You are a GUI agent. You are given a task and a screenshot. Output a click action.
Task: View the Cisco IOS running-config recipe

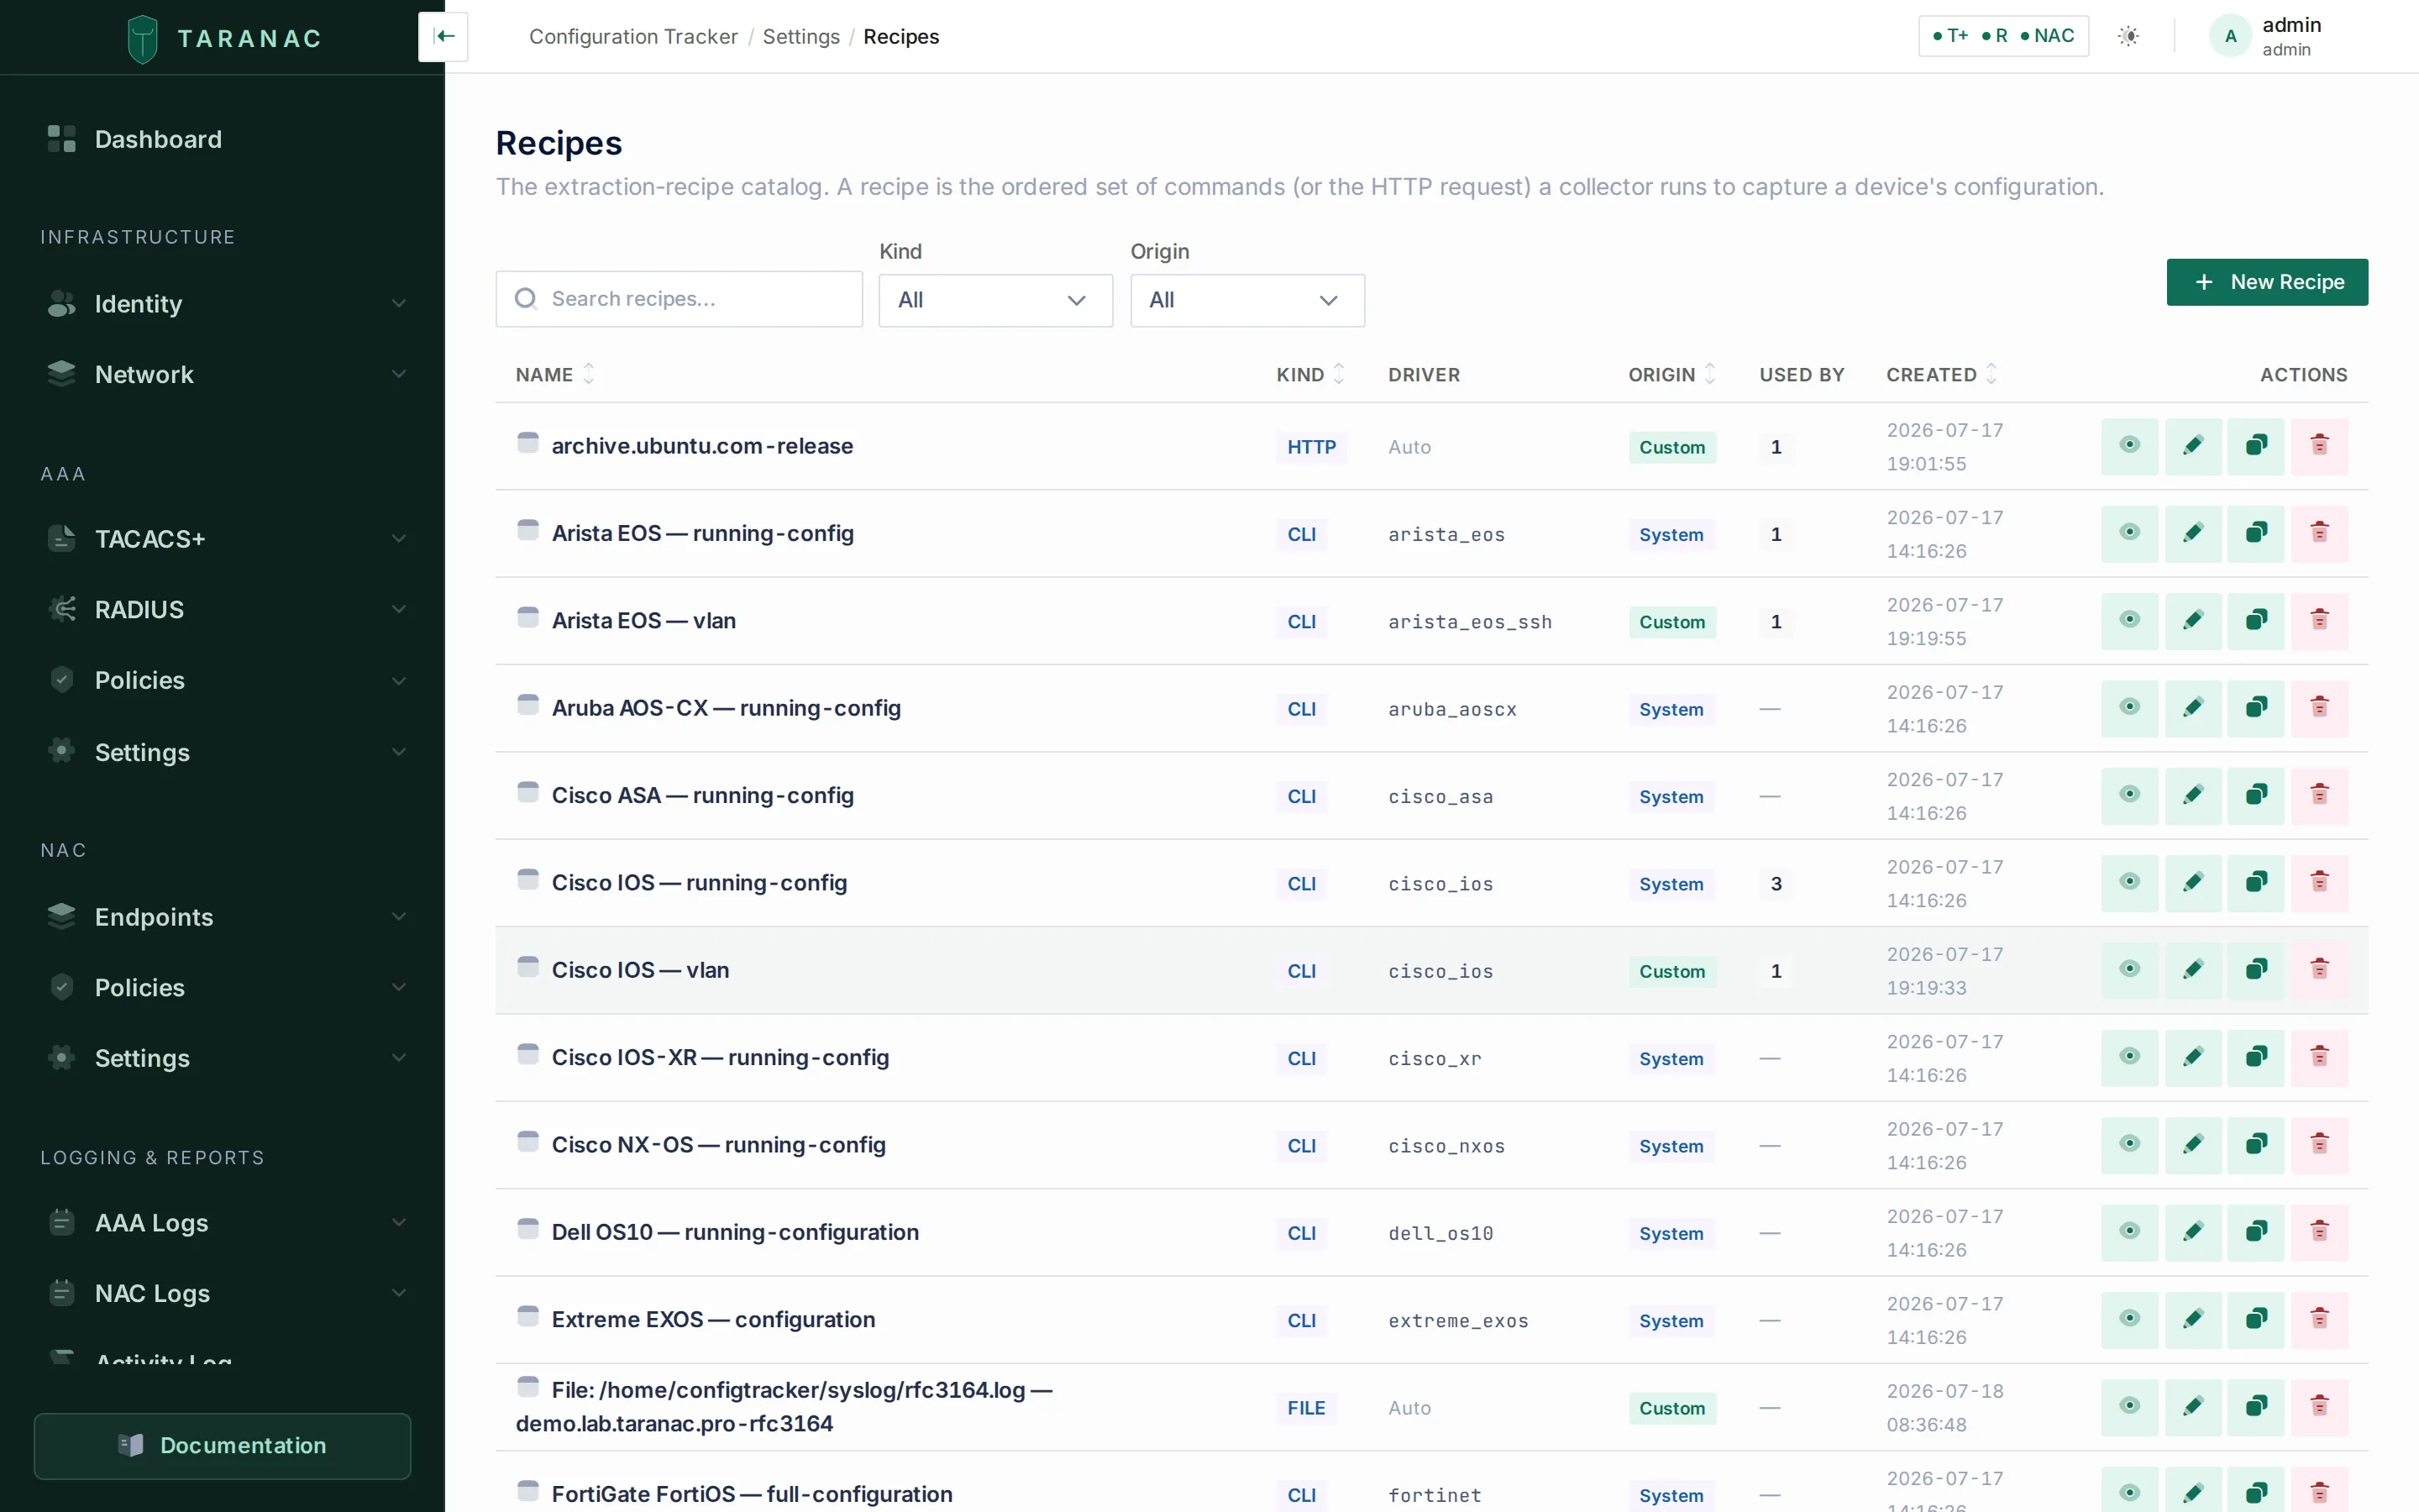tap(2129, 883)
